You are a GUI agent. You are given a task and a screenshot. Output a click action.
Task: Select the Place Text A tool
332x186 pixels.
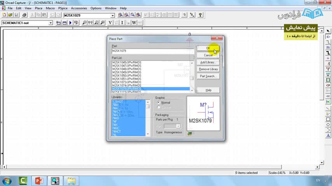(328, 136)
